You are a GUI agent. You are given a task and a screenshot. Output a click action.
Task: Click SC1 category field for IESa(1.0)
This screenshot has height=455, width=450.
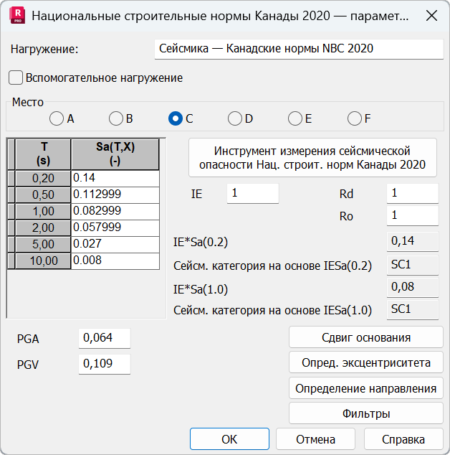413,309
